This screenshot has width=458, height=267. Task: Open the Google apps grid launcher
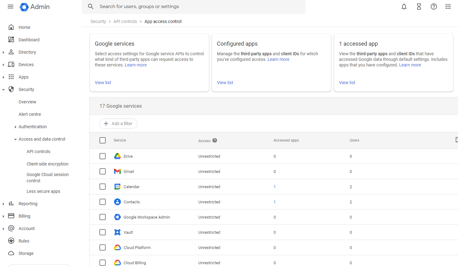pyautogui.click(x=448, y=7)
